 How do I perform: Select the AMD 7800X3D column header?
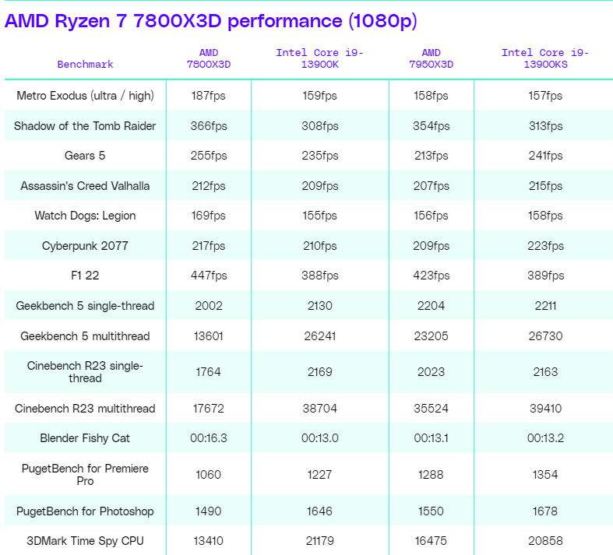tap(209, 58)
